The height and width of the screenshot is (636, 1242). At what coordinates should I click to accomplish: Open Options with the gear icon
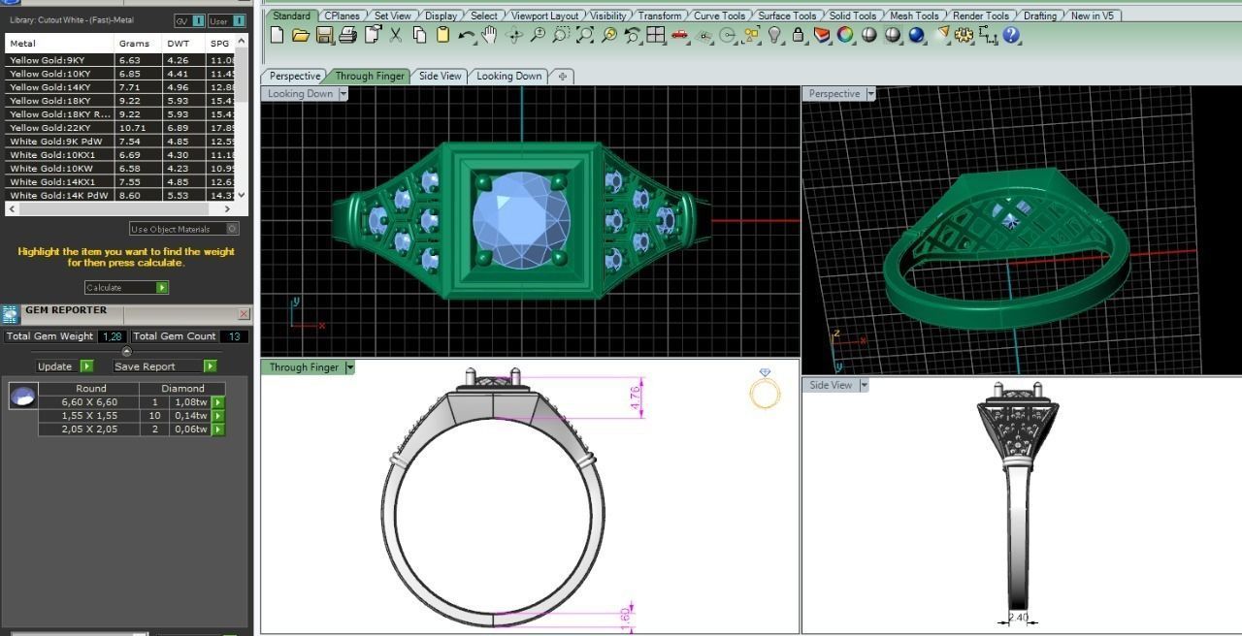coord(964,35)
